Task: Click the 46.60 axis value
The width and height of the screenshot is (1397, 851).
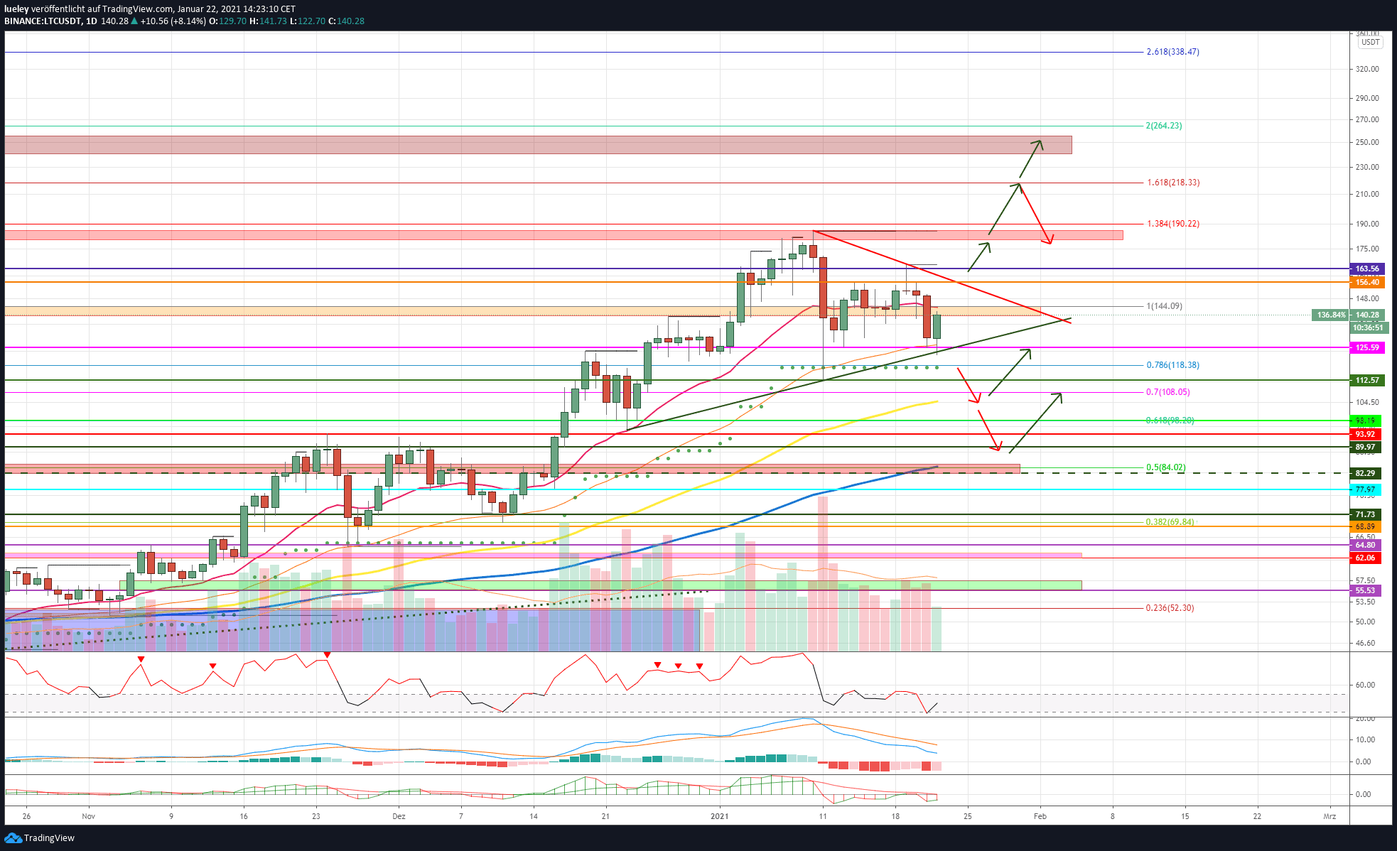Action: (1365, 644)
